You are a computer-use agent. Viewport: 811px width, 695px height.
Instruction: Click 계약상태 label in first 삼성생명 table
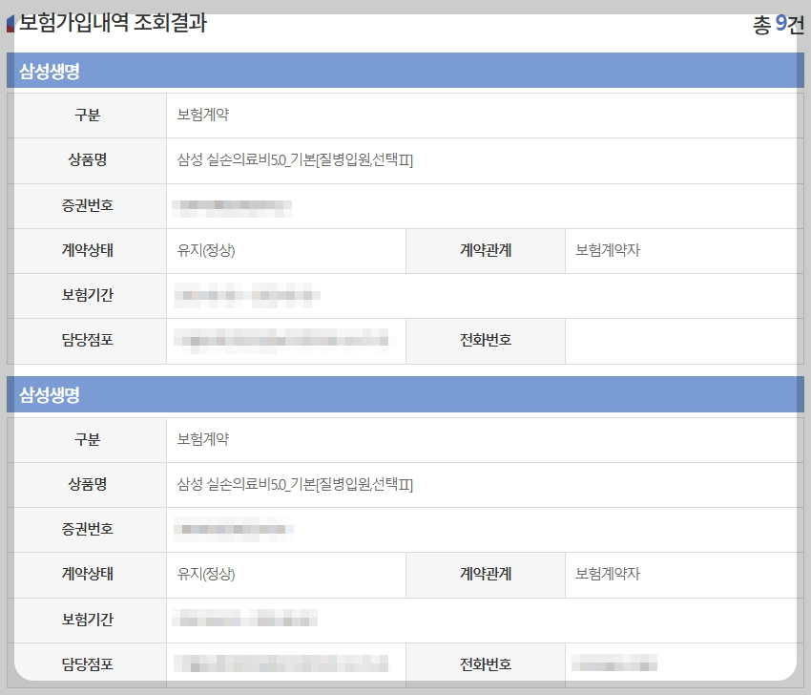tap(88, 250)
